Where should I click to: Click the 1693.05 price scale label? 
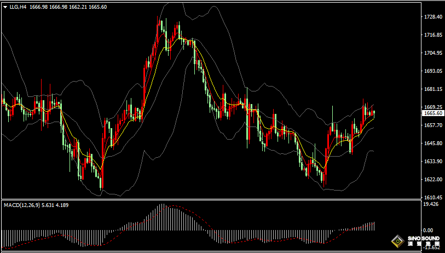click(x=433, y=71)
